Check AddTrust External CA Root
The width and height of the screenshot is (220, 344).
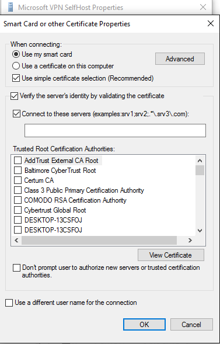[x=18, y=161]
